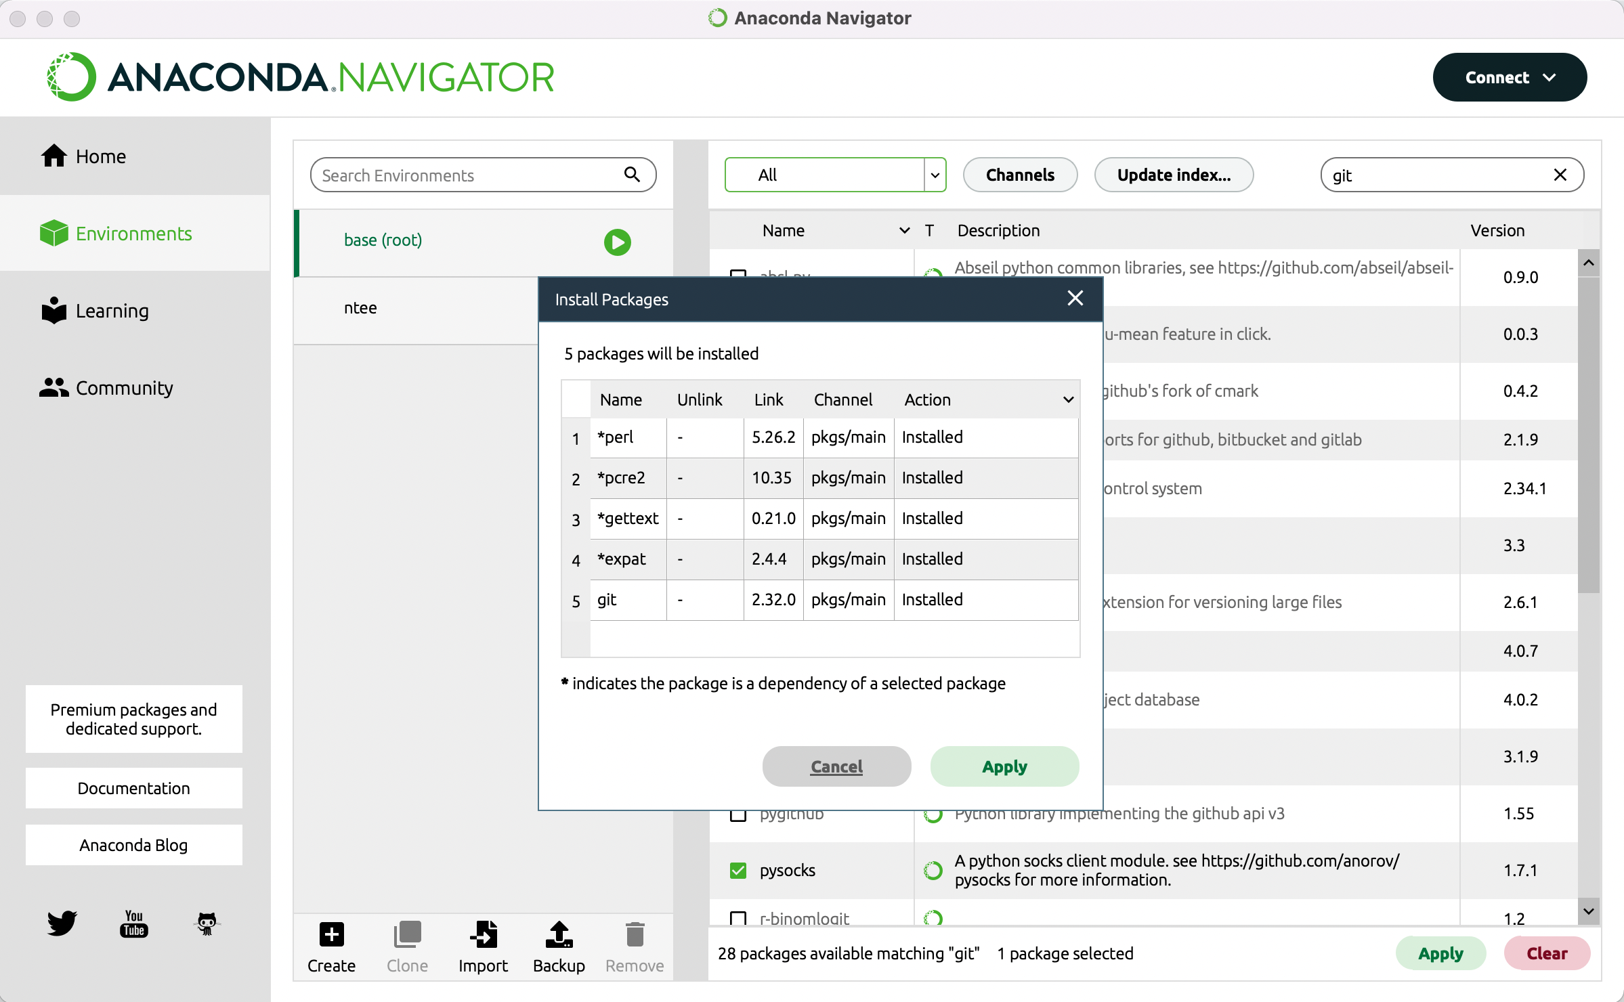Image resolution: width=1624 pixels, height=1002 pixels.
Task: Click the Clone environment icon
Action: coord(407,935)
